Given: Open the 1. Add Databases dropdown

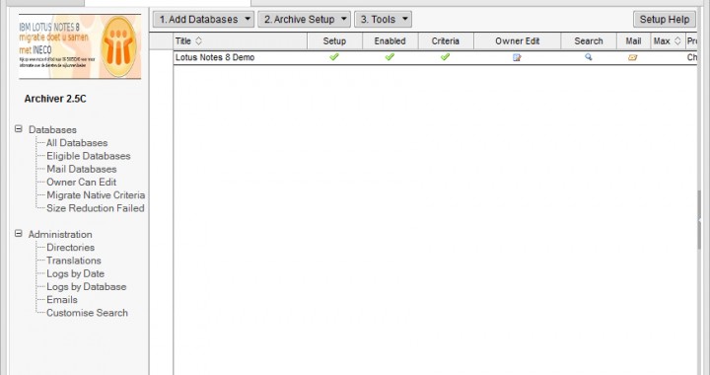Looking at the screenshot, I should (203, 20).
